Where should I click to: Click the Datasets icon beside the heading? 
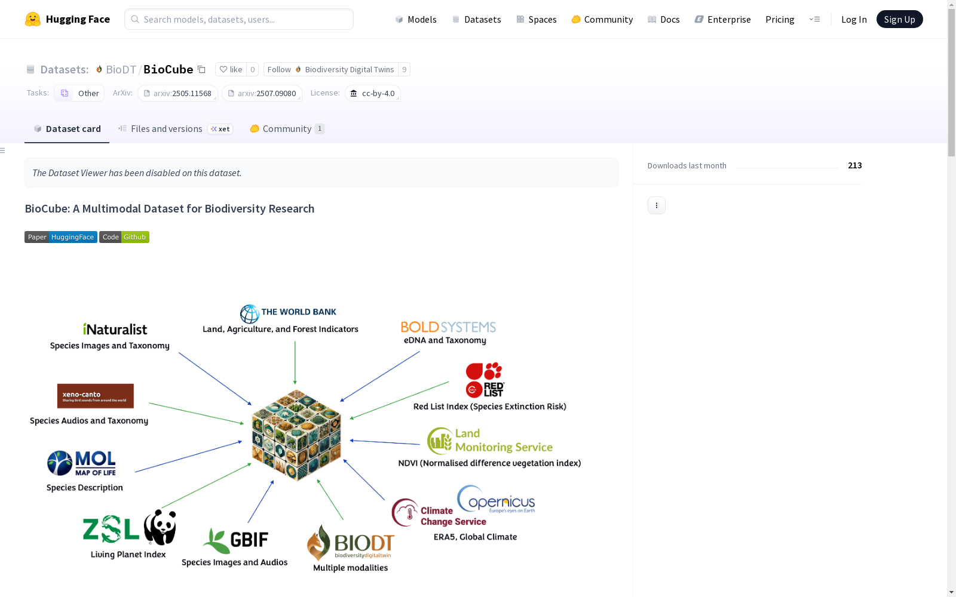pyautogui.click(x=30, y=70)
